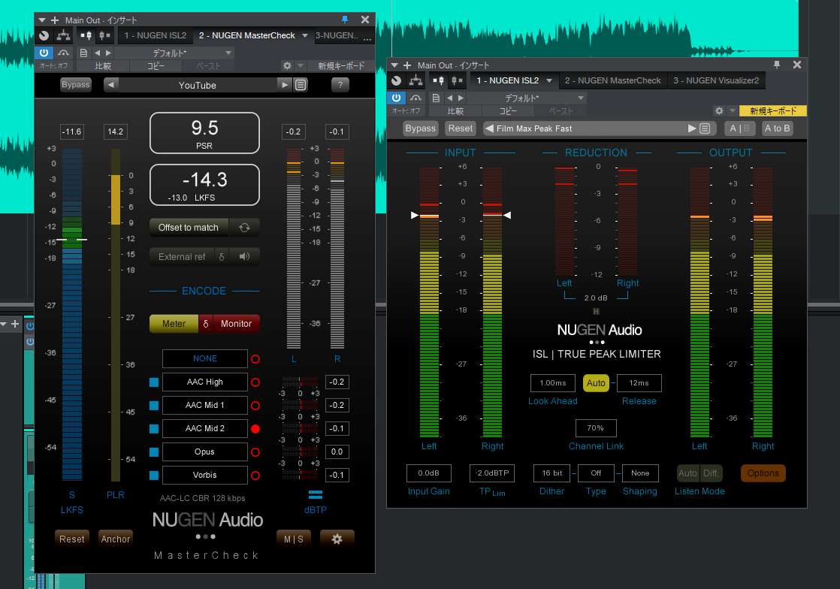Toggle power button in MasterCheck window
The width and height of the screenshot is (840, 589).
coord(44,53)
